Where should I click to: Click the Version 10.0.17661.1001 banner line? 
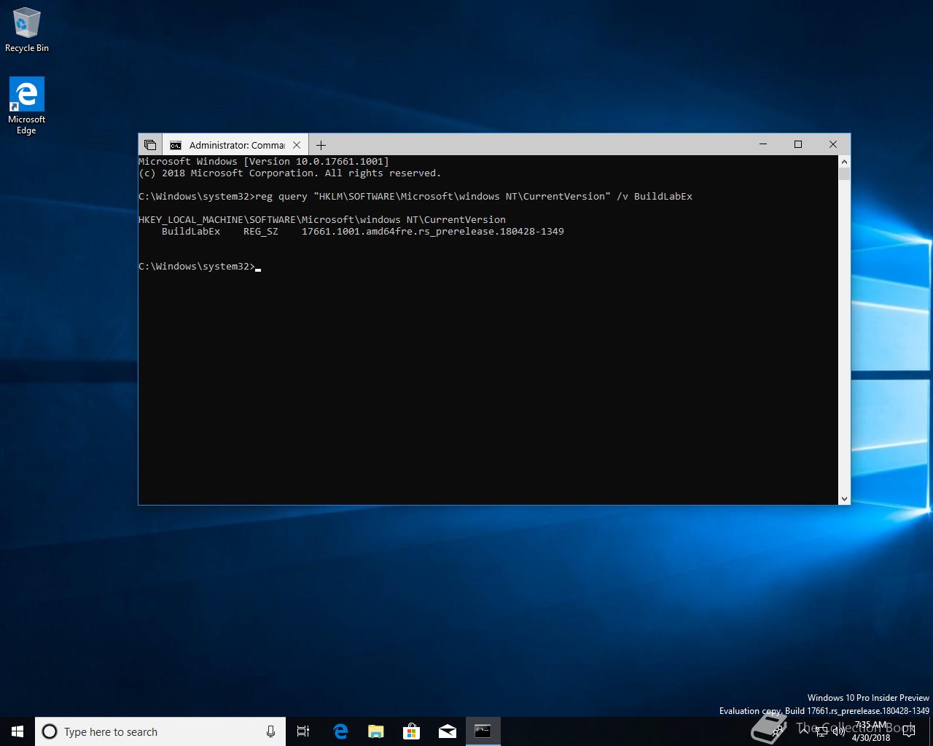(x=264, y=161)
